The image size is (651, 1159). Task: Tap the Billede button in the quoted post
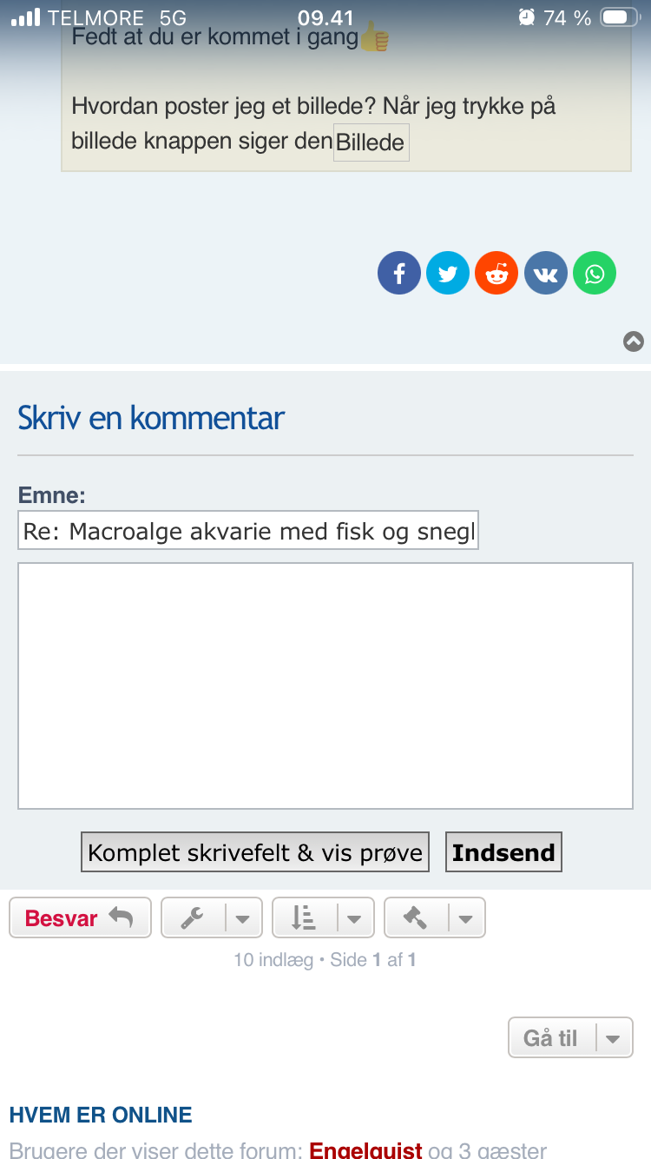371,142
